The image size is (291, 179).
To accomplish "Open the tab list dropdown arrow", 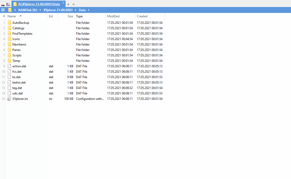I will click(x=73, y=4).
